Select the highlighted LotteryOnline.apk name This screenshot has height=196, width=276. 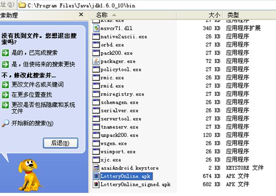click(x=126, y=176)
